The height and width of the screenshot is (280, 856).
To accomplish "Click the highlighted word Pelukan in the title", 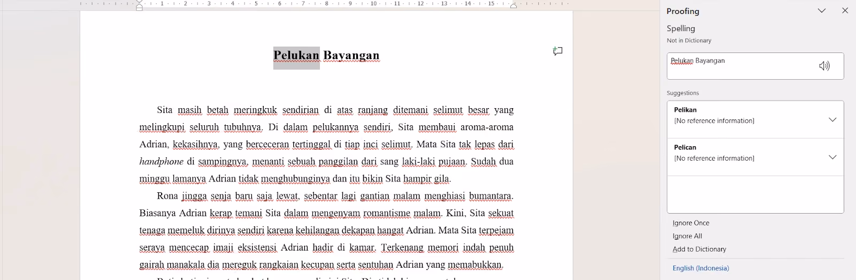I will click(296, 55).
